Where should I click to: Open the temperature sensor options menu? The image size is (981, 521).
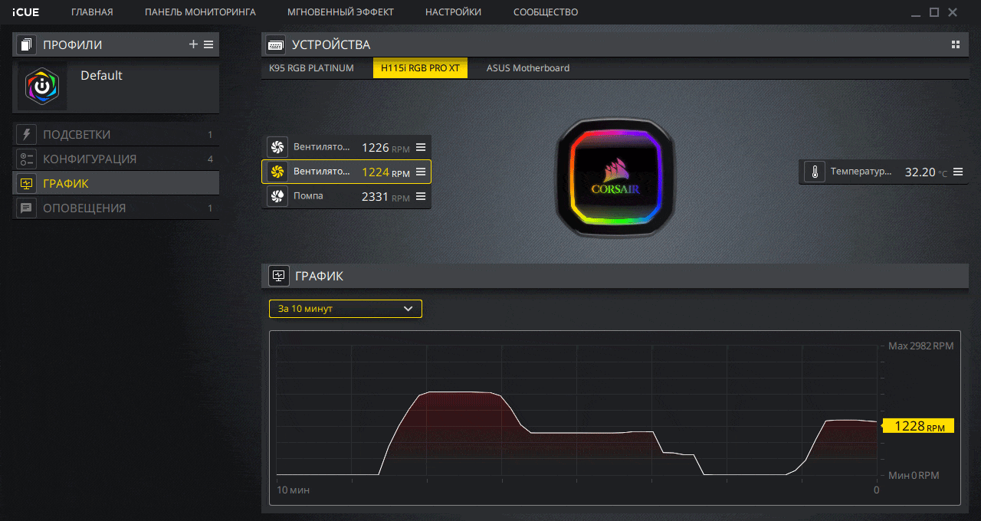[958, 172]
